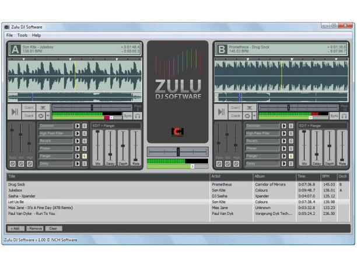Viewport: 357px width, 268px height.
Task: Activate Deck A High Pass Filter play arrow
Action: pyautogui.click(x=78, y=133)
